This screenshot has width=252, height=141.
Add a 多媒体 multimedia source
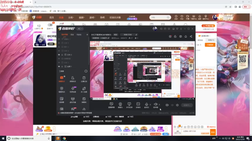click(x=138, y=105)
